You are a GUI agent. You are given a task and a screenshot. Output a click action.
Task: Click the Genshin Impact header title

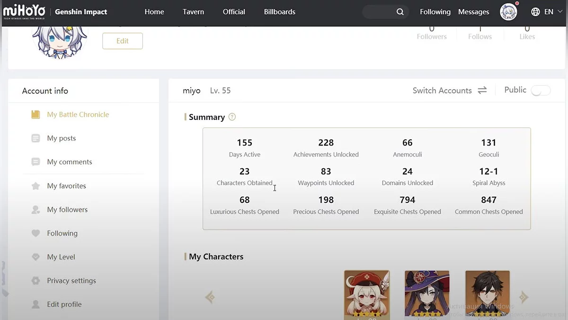click(81, 12)
